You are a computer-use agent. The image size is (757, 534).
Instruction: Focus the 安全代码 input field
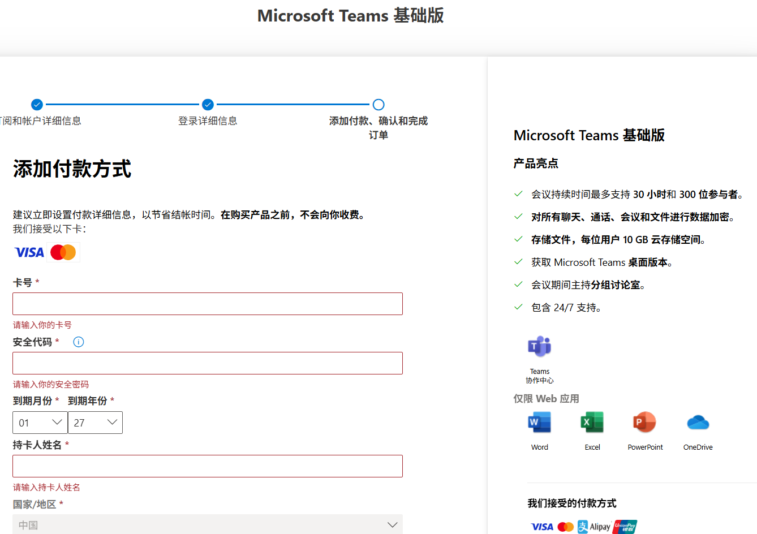208,363
